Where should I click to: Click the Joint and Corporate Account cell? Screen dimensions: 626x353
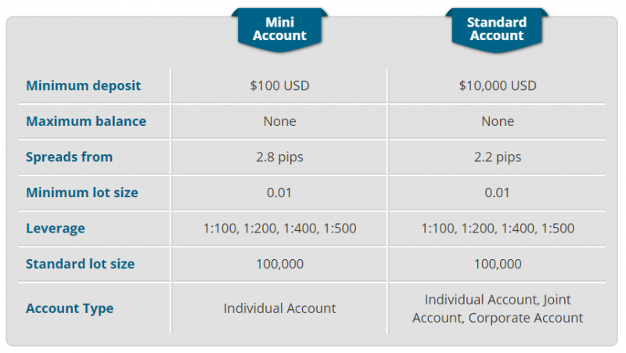coord(498,308)
